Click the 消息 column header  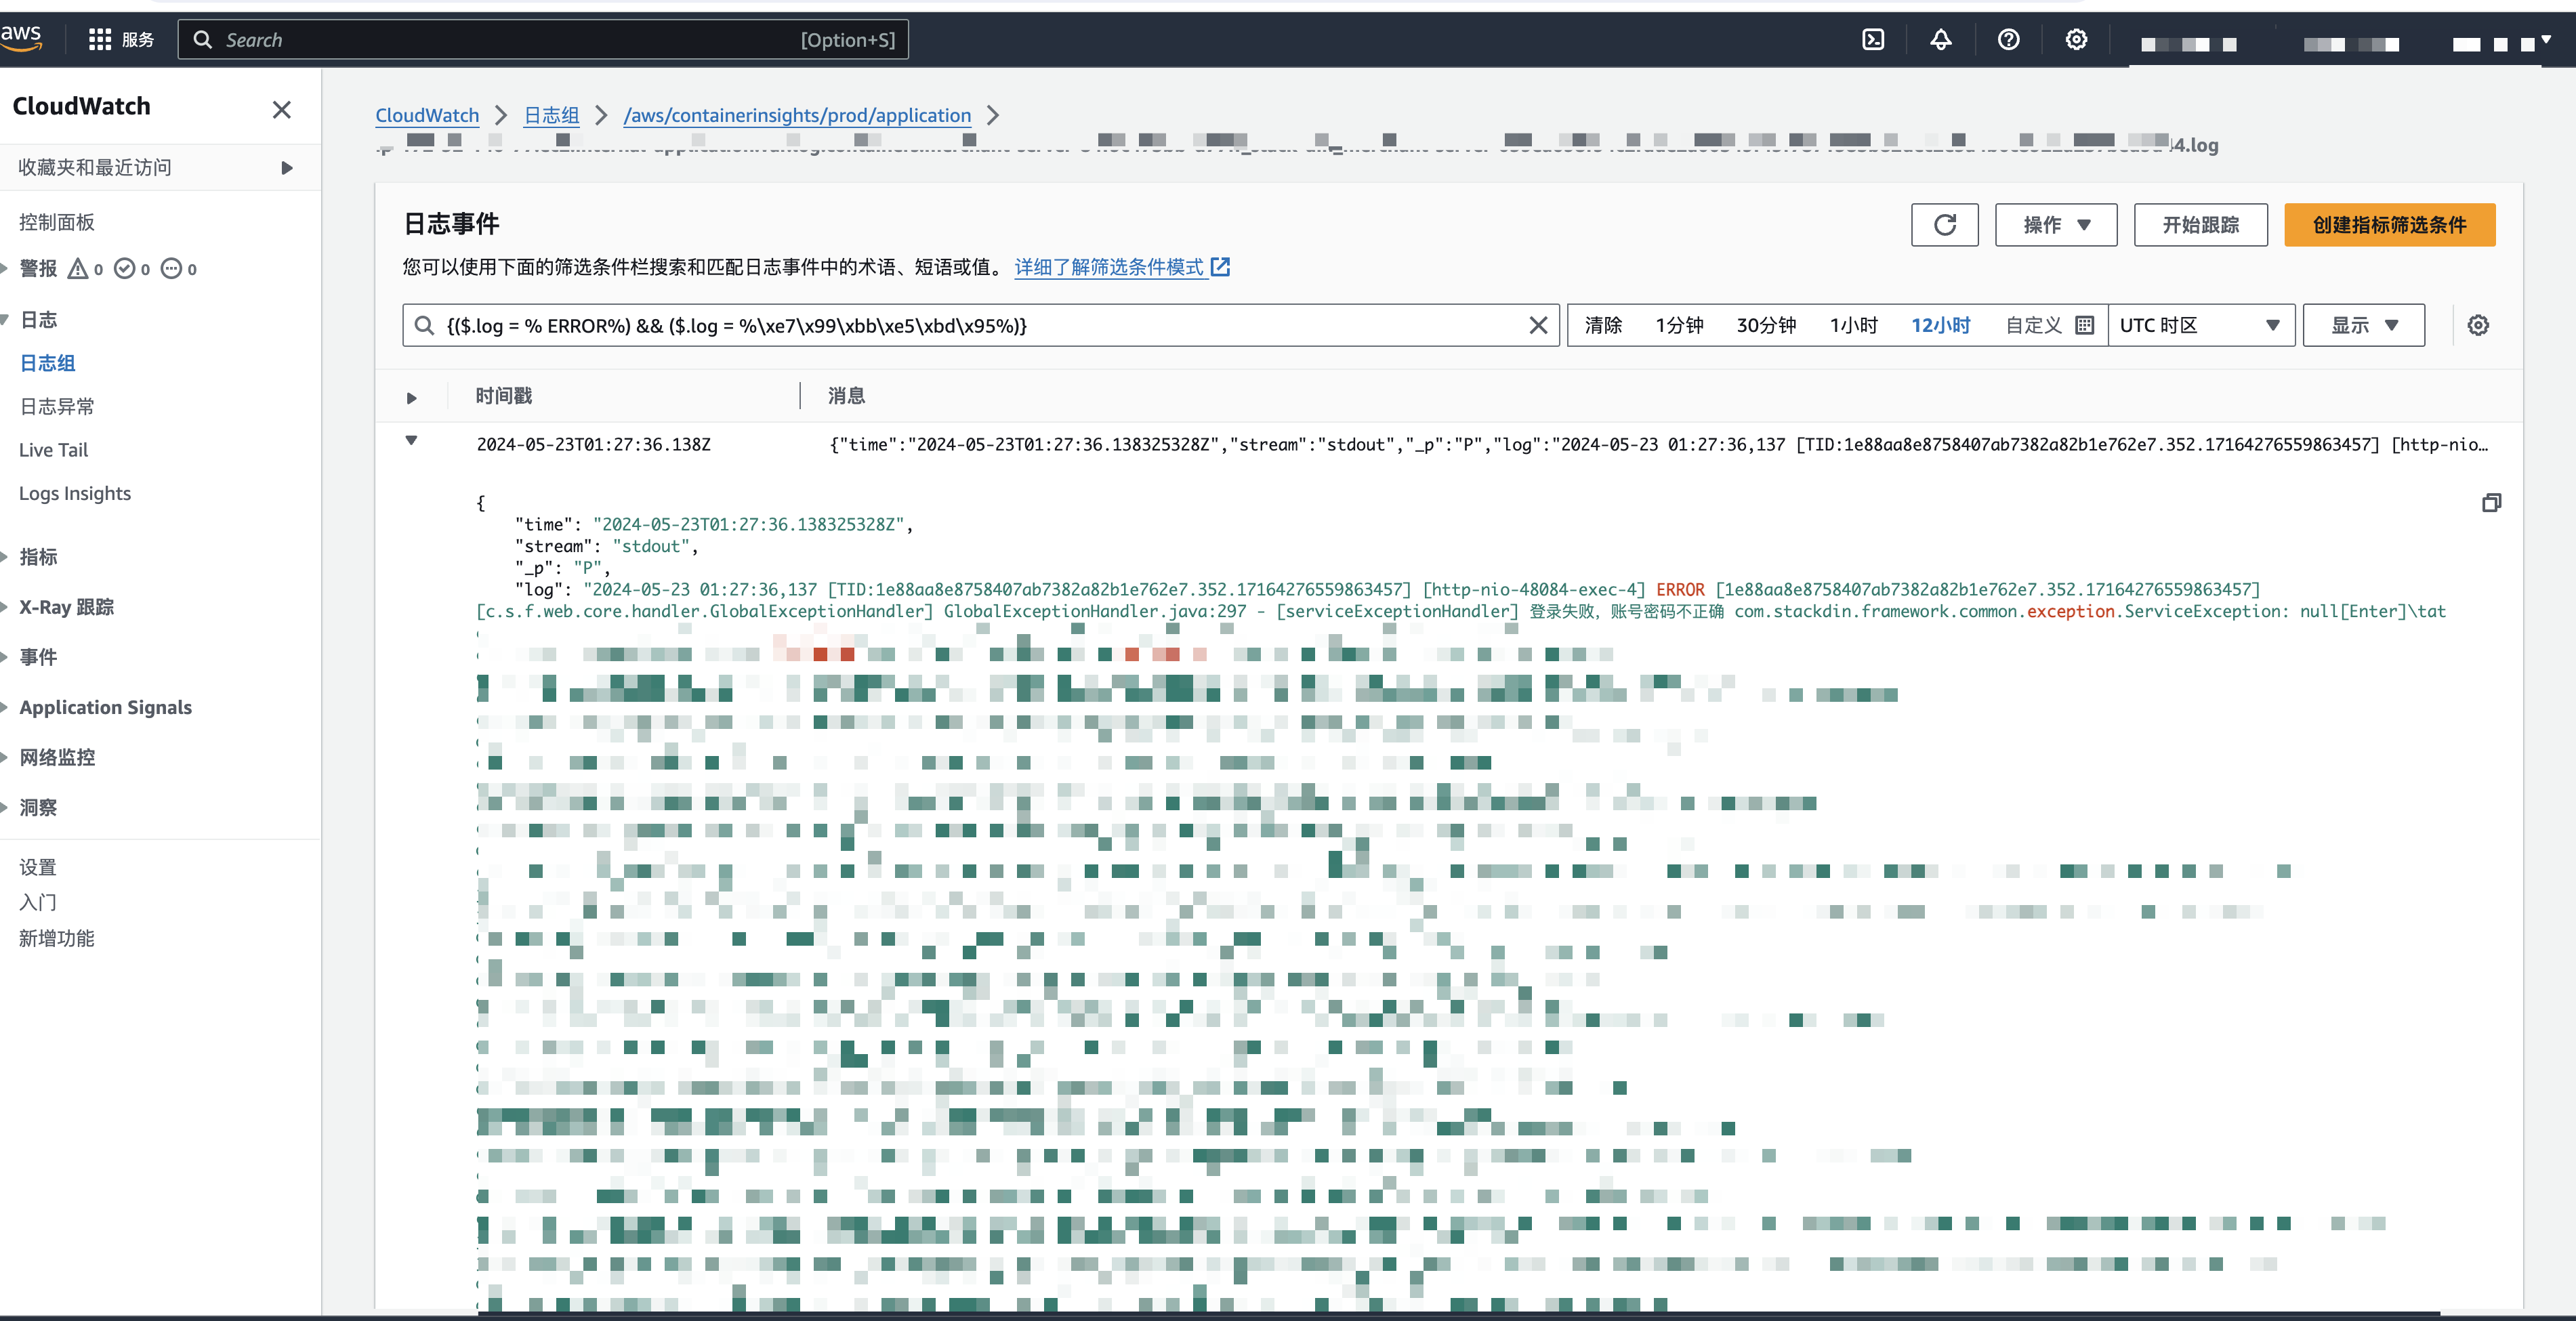[x=846, y=396]
